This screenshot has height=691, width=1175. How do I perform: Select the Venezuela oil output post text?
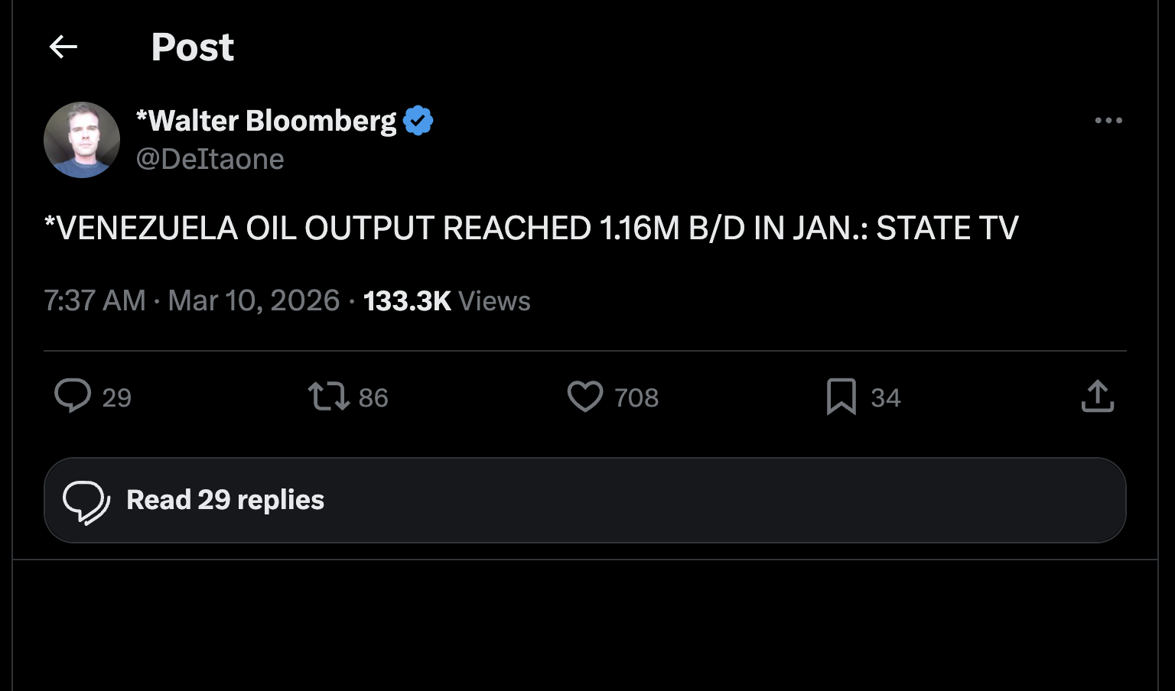pos(532,229)
